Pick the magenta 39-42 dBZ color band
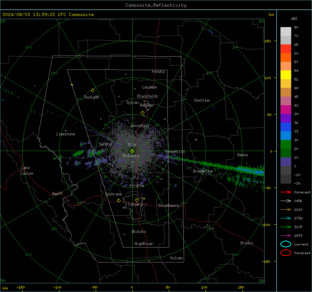This screenshot has height=292, width=312. coord(286,109)
